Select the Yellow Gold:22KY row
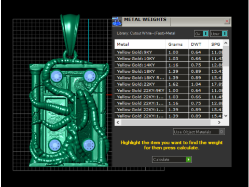The height and width of the screenshot is (187, 249). [x=169, y=84]
